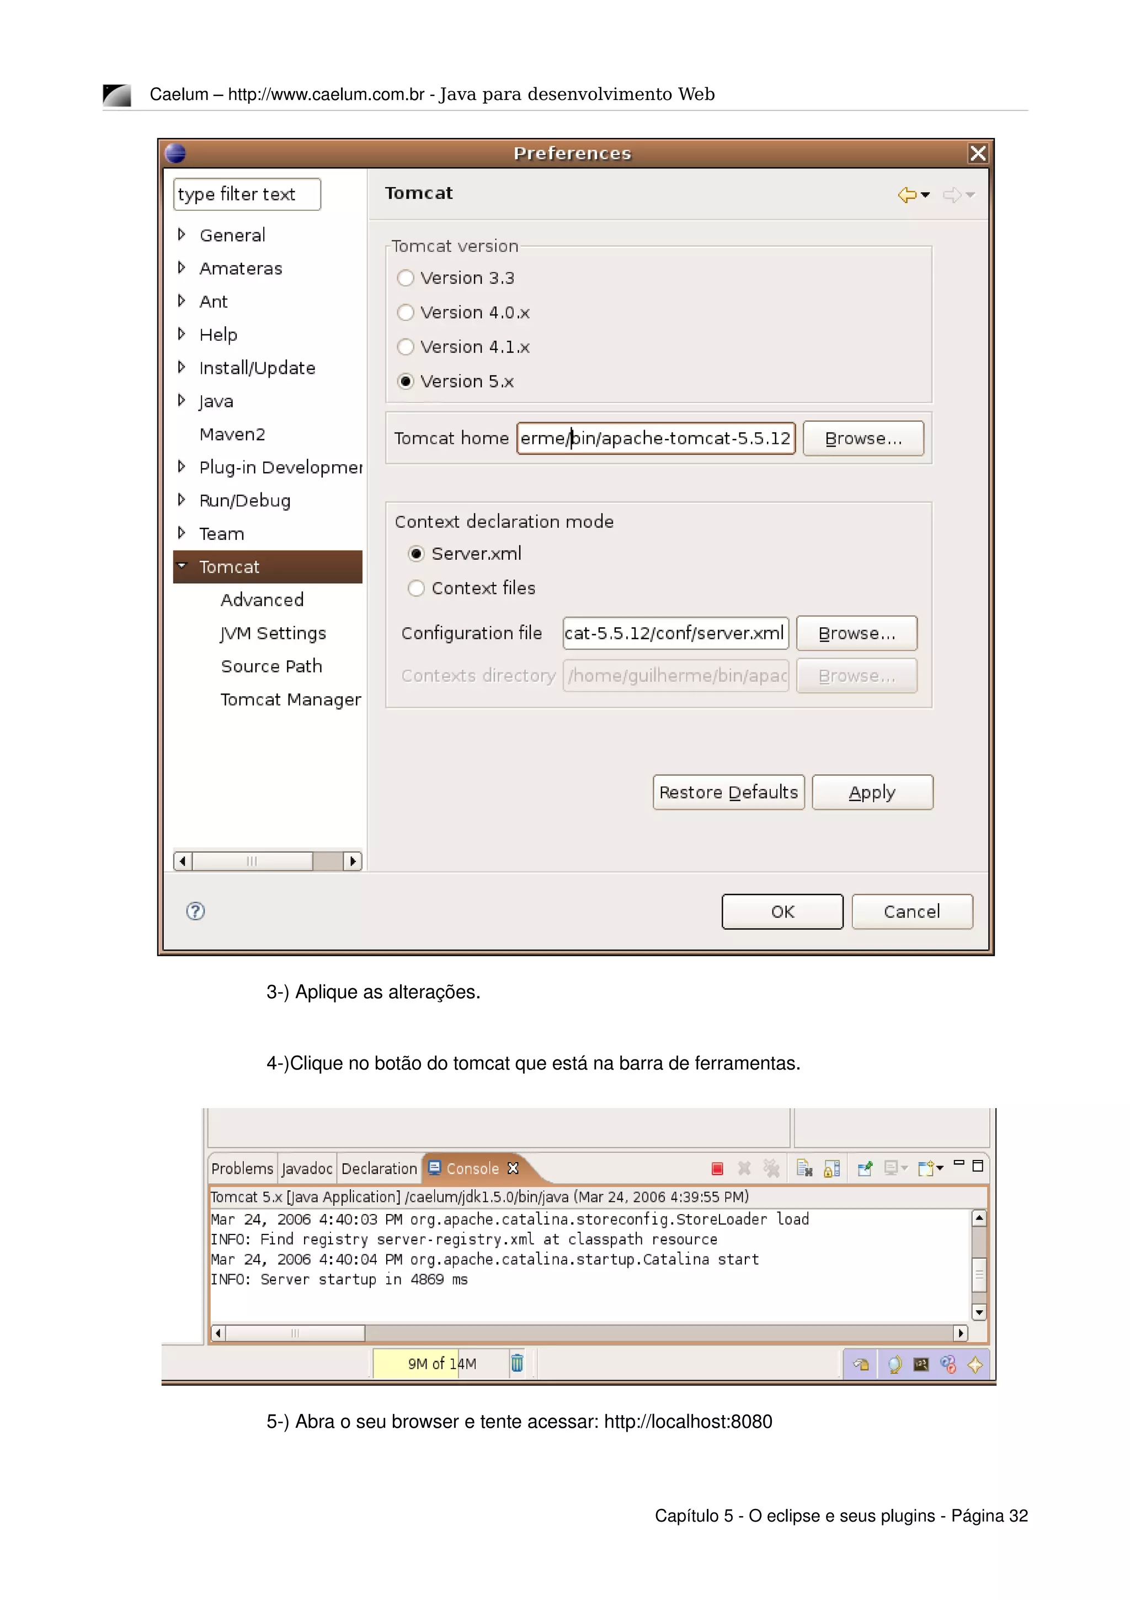
Task: Click Cancel in Preferences dialog
Action: 912,912
